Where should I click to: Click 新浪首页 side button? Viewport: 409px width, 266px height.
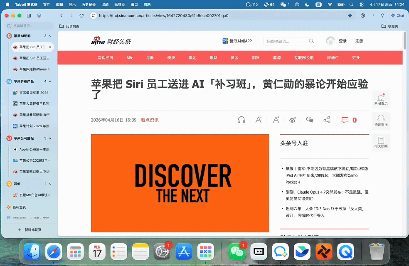click(x=381, y=99)
